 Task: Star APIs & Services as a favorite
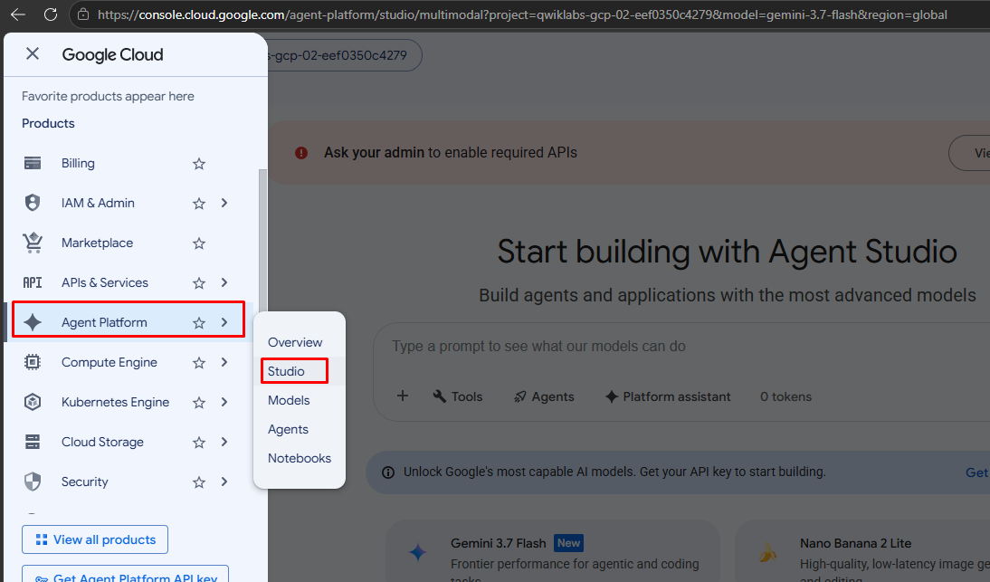point(199,282)
